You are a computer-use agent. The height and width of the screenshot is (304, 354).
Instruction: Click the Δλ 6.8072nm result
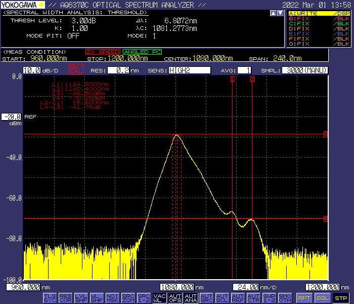181,21
